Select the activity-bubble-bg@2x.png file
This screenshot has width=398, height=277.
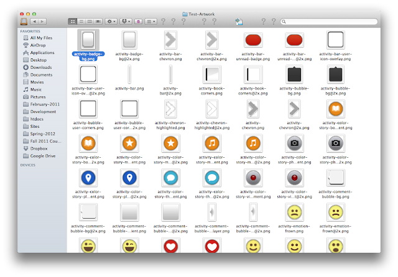(x=336, y=75)
